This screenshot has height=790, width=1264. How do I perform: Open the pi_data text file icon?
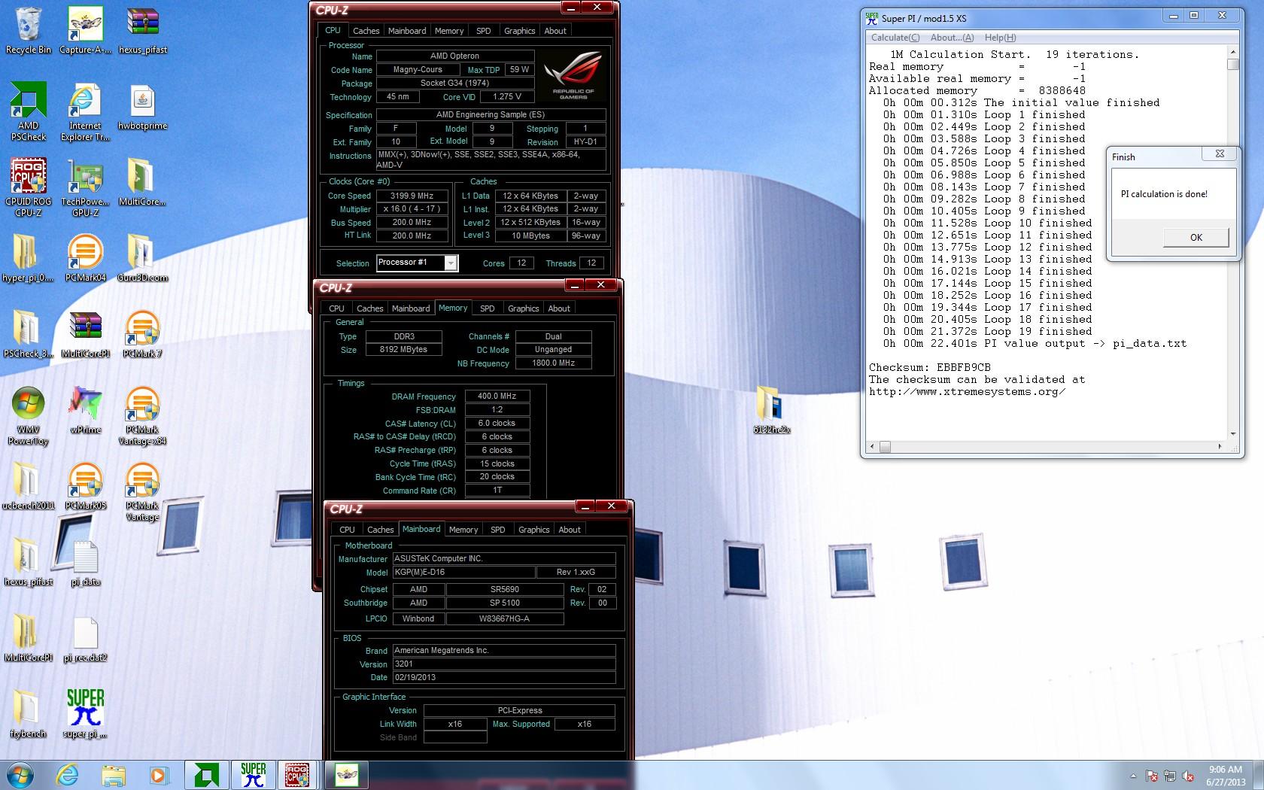click(x=85, y=563)
